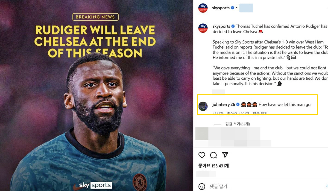Click the Sky Sports avatar in the post header

pos(203,8)
